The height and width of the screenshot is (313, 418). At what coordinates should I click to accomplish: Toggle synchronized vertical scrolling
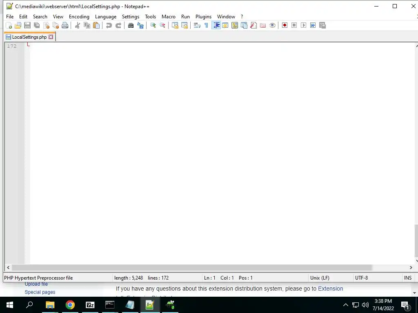click(175, 25)
